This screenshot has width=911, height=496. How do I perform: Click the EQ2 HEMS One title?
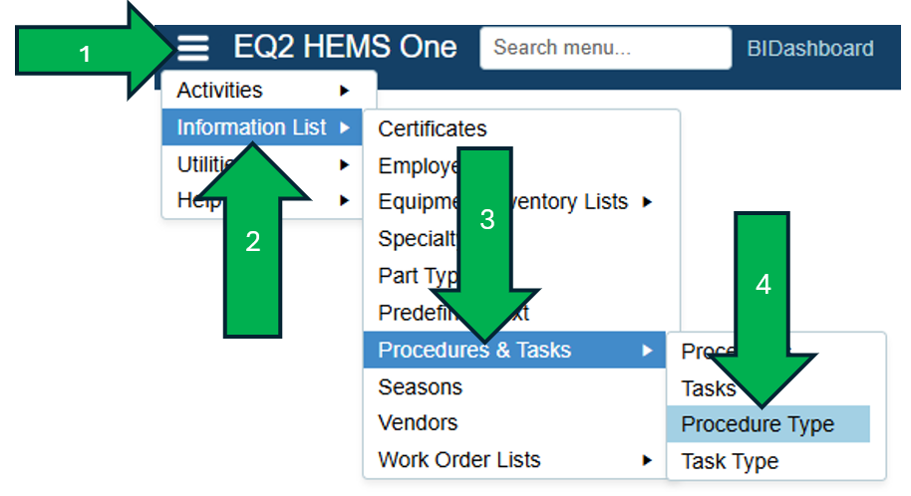pyautogui.click(x=345, y=47)
